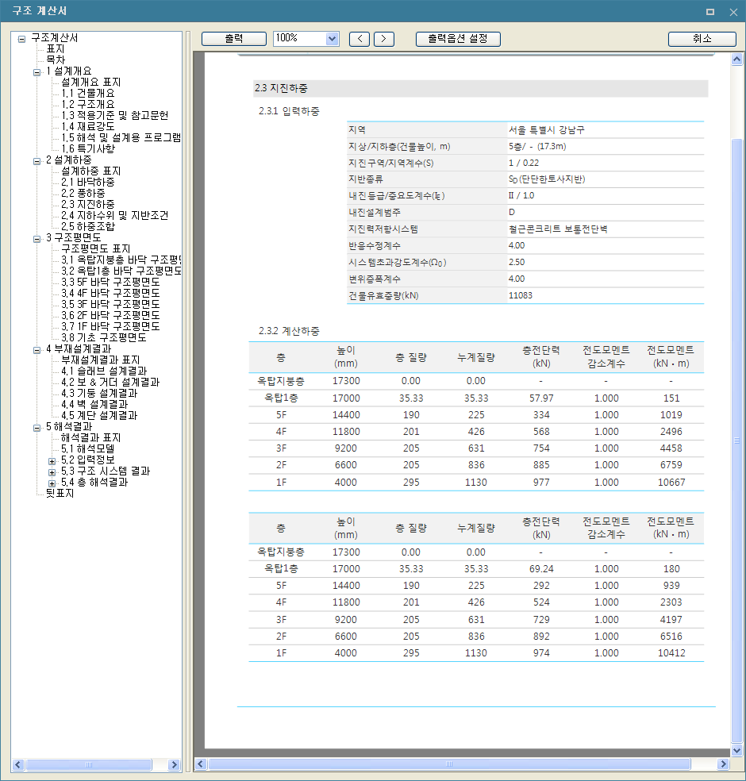Image resolution: width=746 pixels, height=781 pixels.
Task: Open 4.5 계단 설계결과
Action: 99,415
